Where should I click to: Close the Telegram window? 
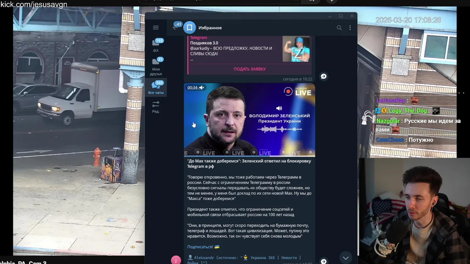(352, 16)
